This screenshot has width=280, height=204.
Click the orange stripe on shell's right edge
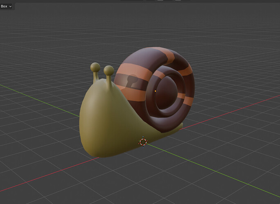pos(188,100)
